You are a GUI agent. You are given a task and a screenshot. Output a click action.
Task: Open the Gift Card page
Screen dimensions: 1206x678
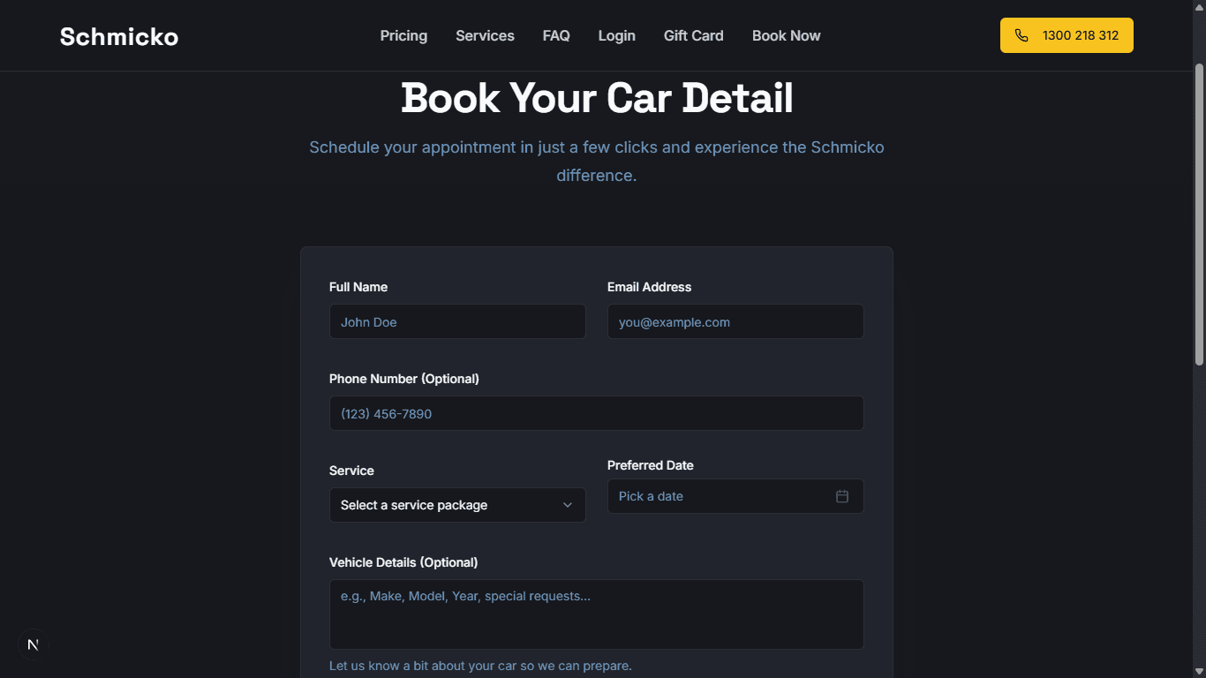693,35
